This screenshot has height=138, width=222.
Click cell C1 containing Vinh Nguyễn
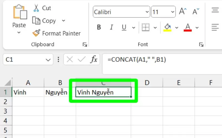103,92
